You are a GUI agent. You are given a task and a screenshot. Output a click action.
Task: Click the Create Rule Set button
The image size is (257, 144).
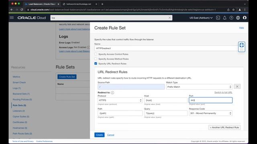pos(67,77)
